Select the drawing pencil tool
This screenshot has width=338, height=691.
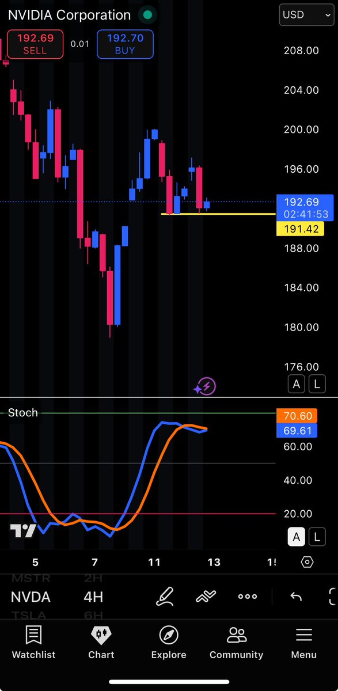(x=165, y=597)
